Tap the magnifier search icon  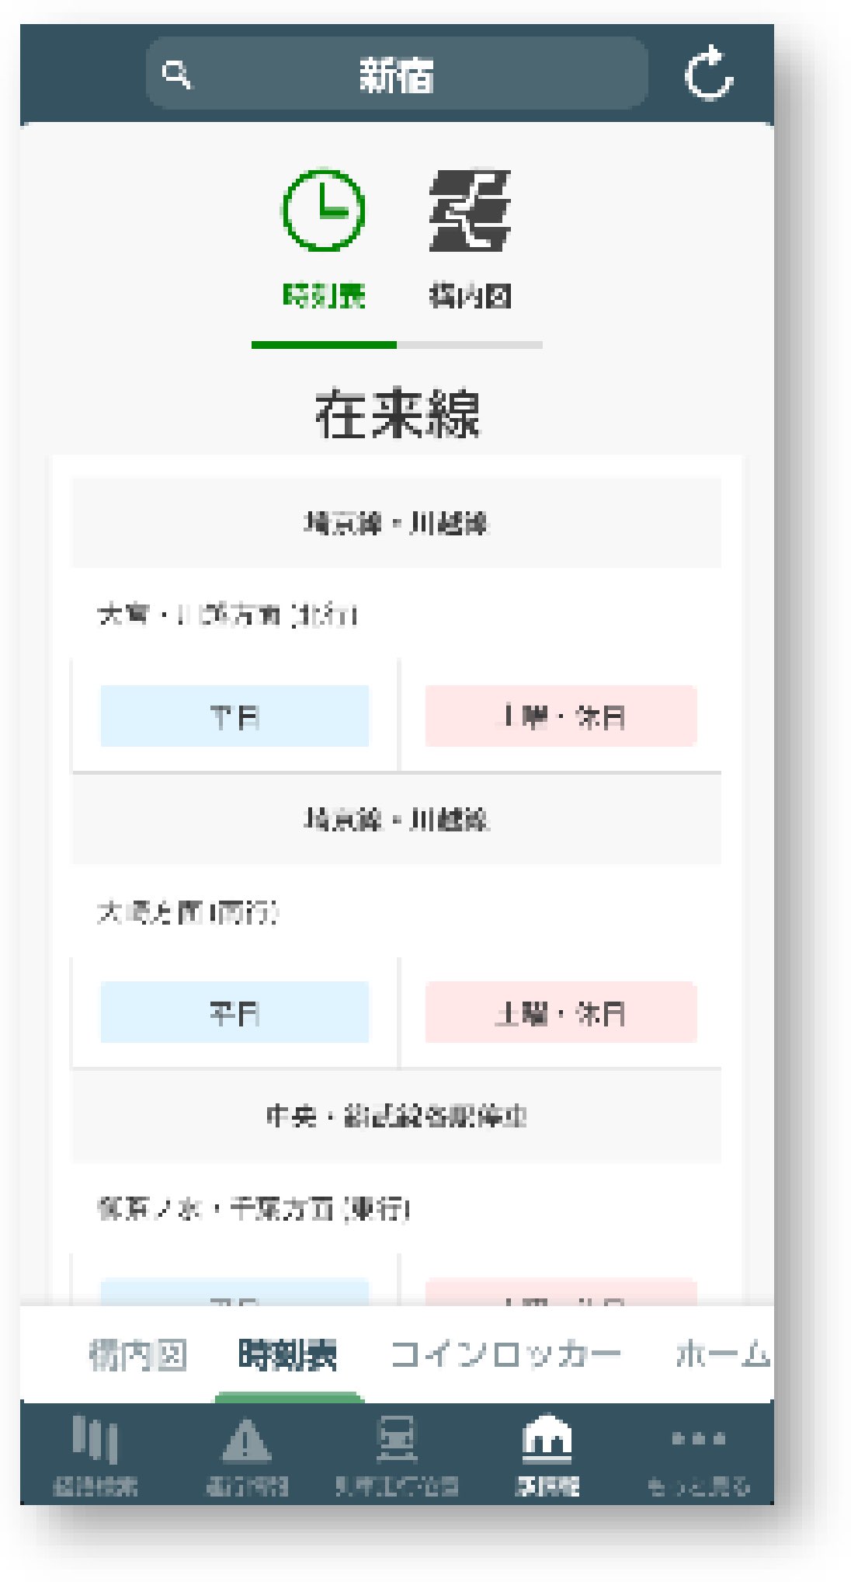[x=176, y=75]
